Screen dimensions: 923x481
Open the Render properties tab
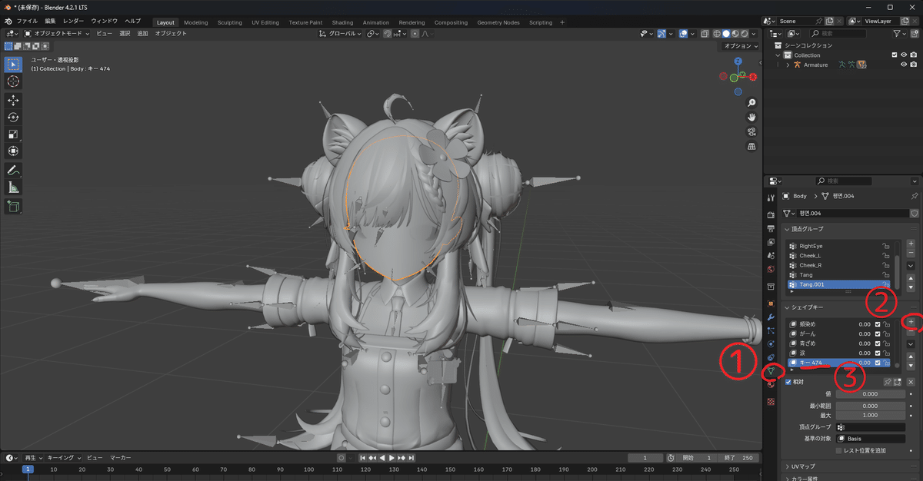(x=771, y=216)
